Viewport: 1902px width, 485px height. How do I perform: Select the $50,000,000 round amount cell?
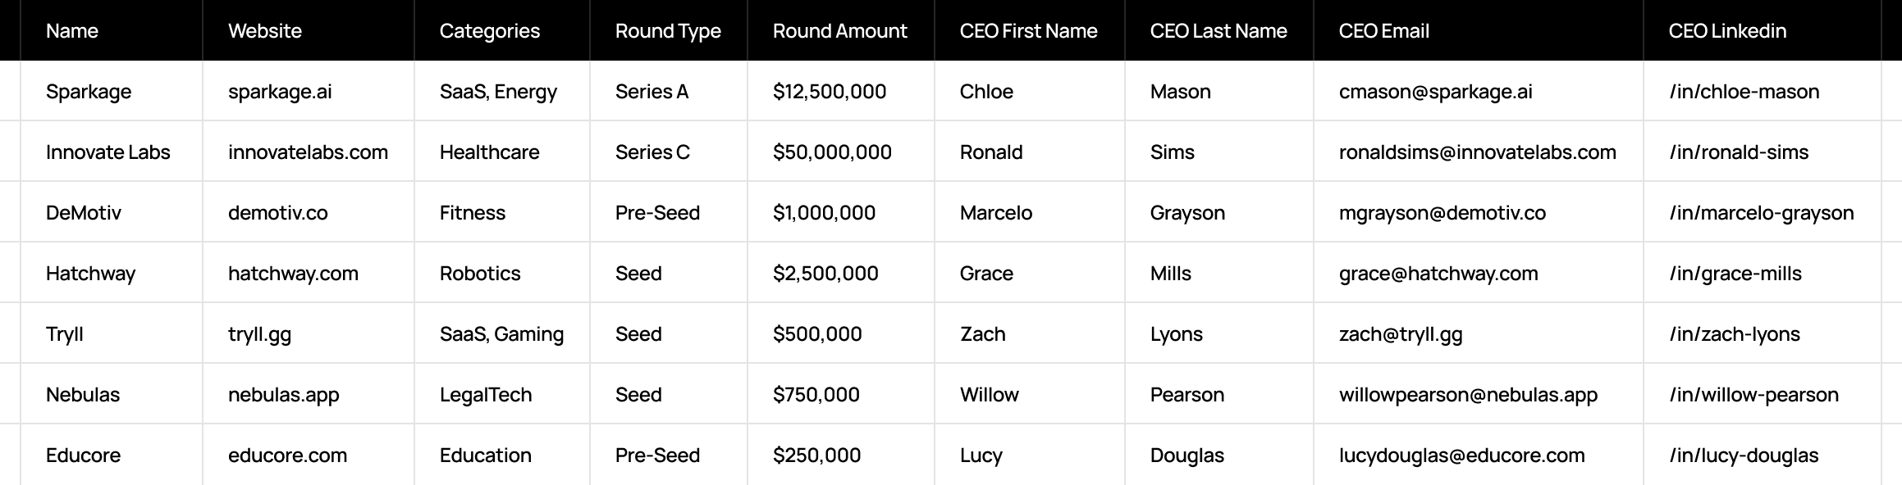pyautogui.click(x=841, y=152)
